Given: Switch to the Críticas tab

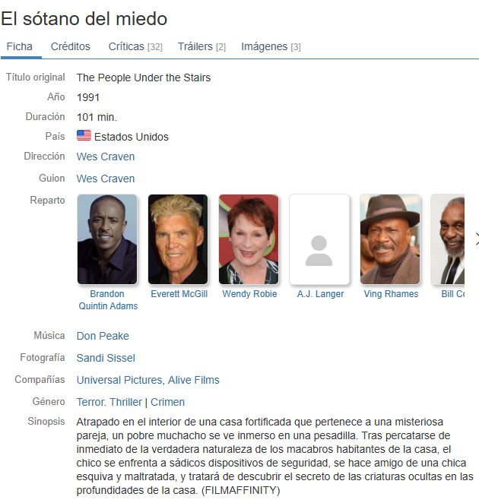Looking at the screenshot, I should pyautogui.click(x=135, y=46).
